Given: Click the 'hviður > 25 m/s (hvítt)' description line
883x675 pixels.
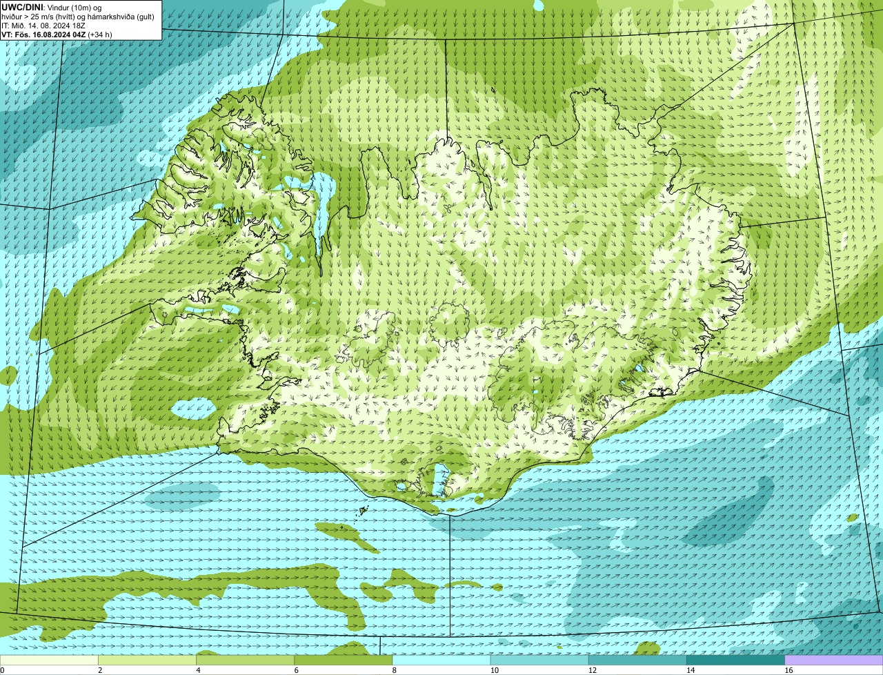Looking at the screenshot, I should [x=78, y=17].
